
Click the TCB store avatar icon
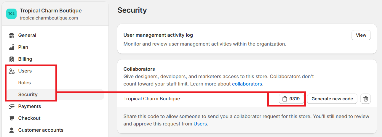12,14
